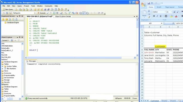Open the font size 11 dropdown
The height and width of the screenshot is (102, 183).
coord(171,12)
